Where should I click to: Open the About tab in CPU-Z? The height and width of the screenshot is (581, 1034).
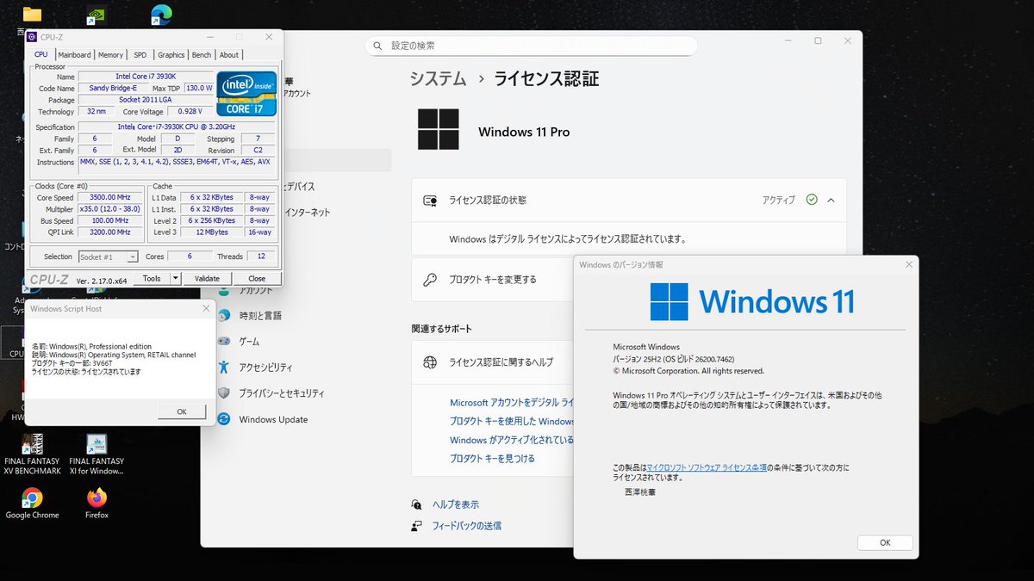pyautogui.click(x=229, y=55)
